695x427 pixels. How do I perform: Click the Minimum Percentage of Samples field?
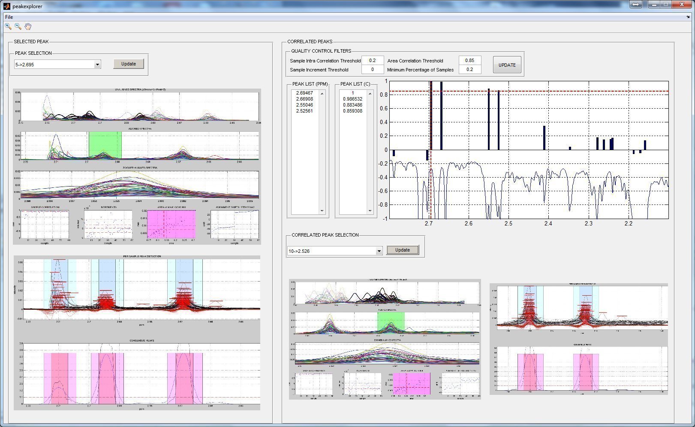pyautogui.click(x=469, y=70)
